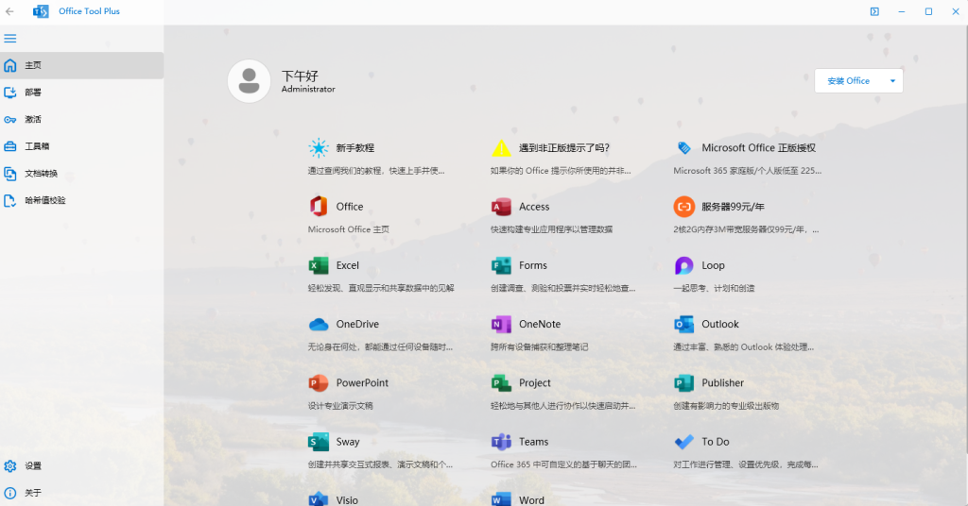Click the Outlook app icon
968x506 pixels.
click(684, 324)
